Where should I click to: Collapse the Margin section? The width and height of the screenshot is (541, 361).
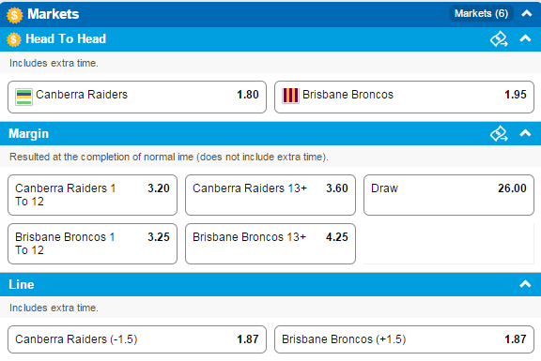(x=525, y=132)
